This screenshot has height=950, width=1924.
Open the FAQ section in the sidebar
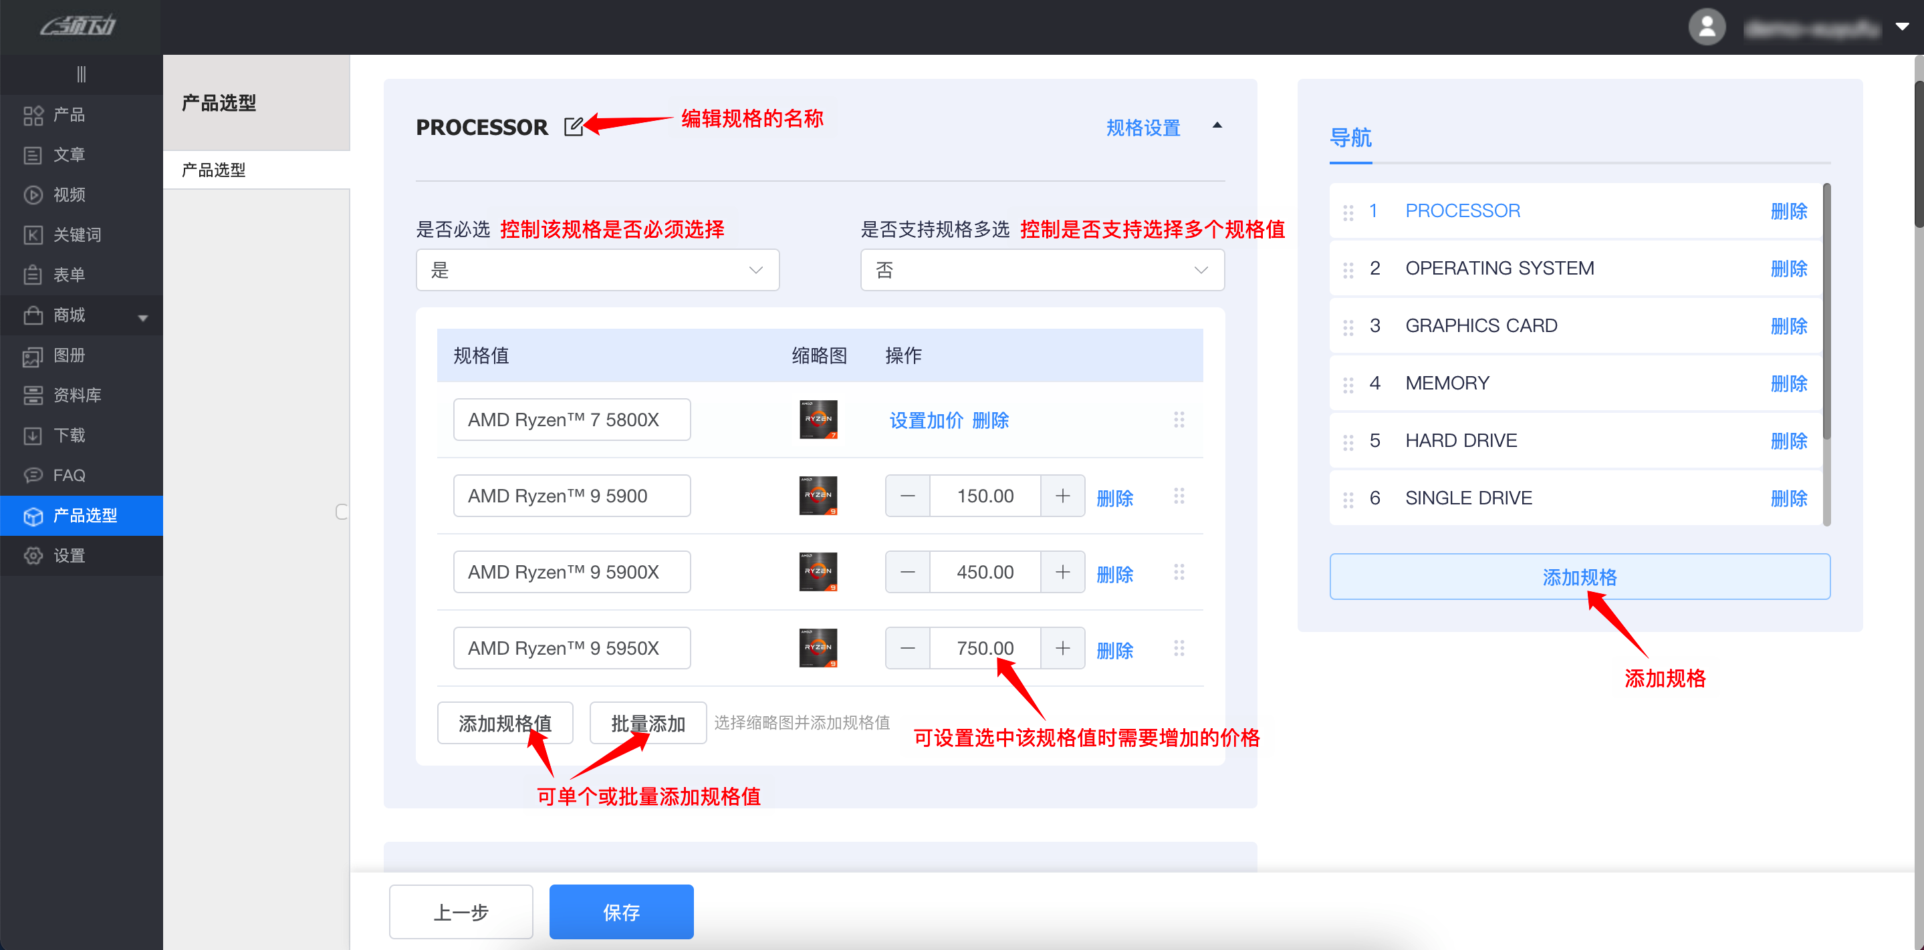click(70, 474)
